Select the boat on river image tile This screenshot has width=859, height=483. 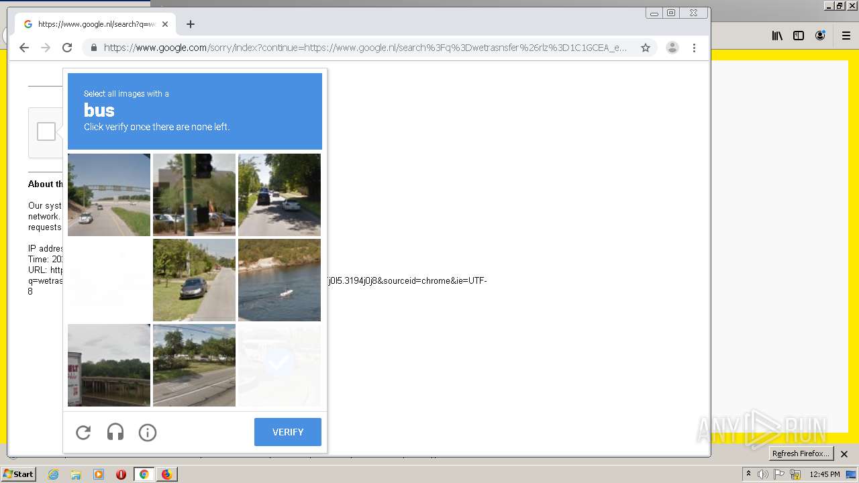tap(279, 280)
